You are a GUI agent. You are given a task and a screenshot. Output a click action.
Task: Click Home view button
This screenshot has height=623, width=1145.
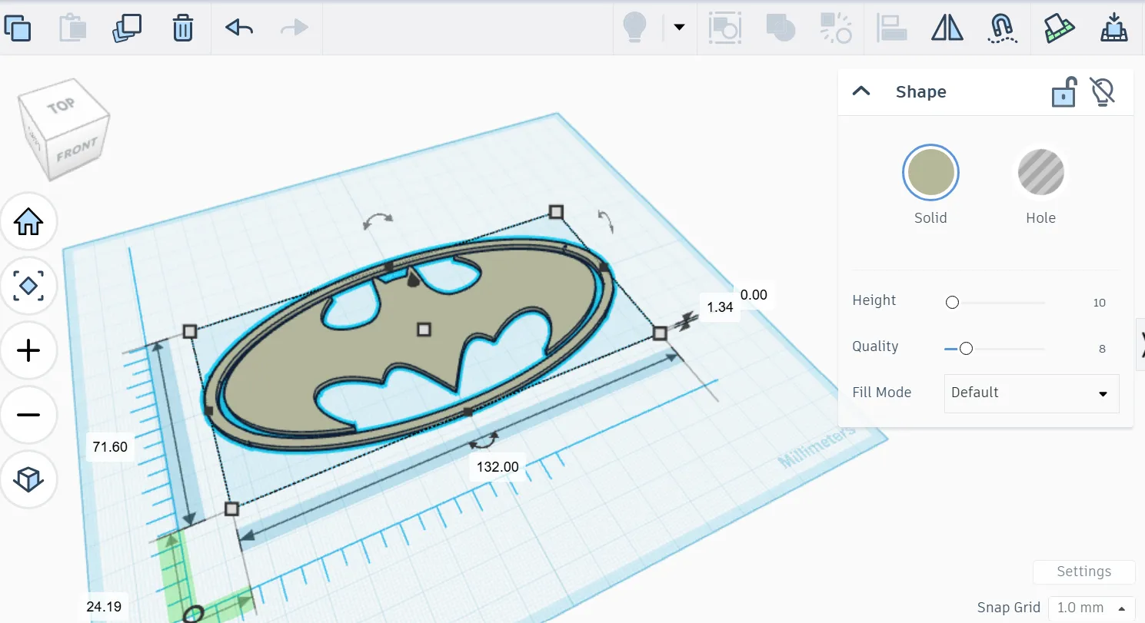point(28,220)
